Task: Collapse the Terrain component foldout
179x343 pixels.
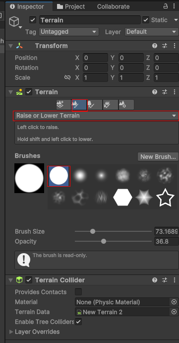Action: pos(10,92)
